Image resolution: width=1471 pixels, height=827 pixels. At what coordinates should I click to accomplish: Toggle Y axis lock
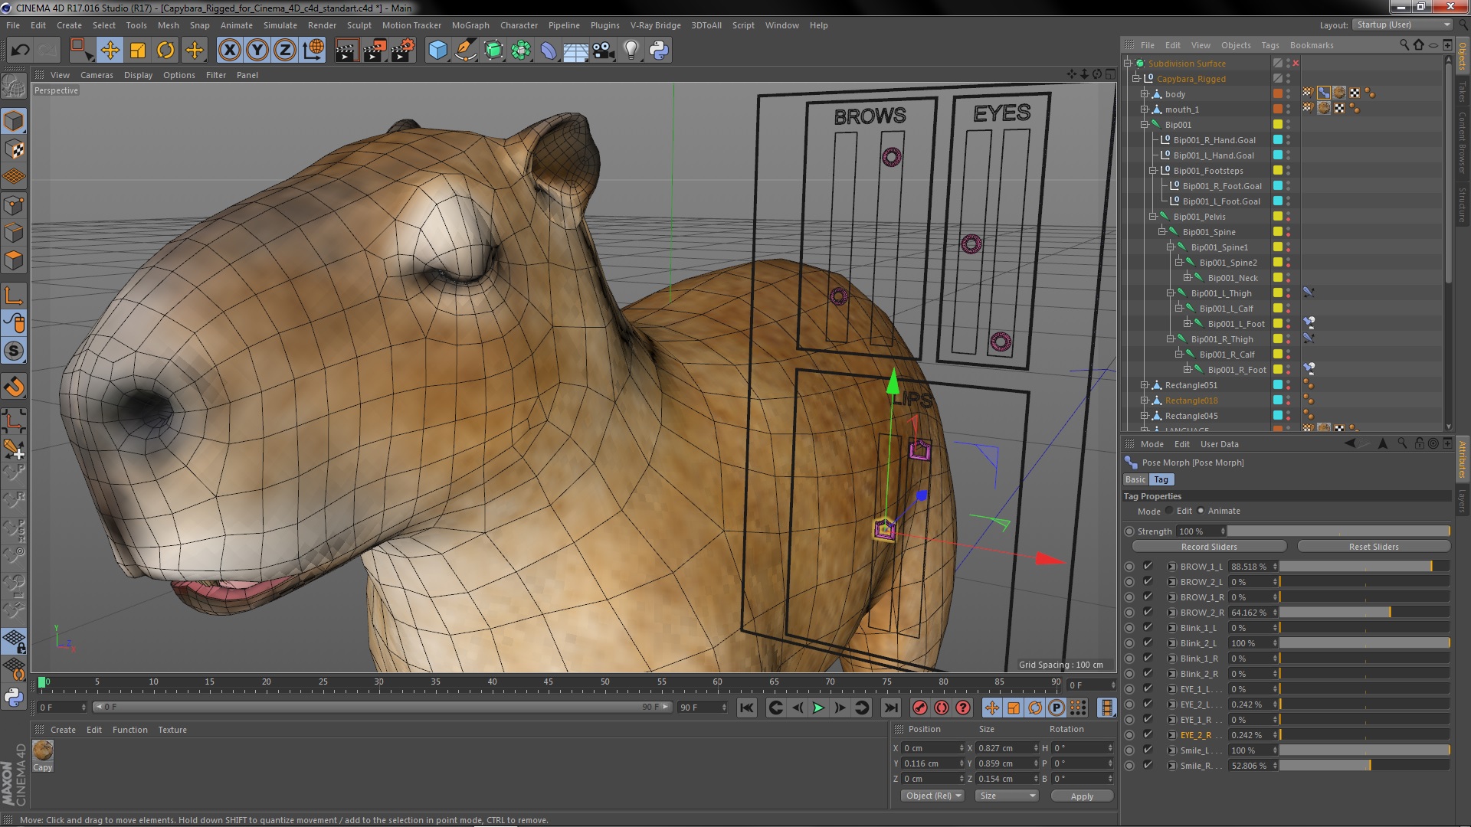pyautogui.click(x=257, y=51)
